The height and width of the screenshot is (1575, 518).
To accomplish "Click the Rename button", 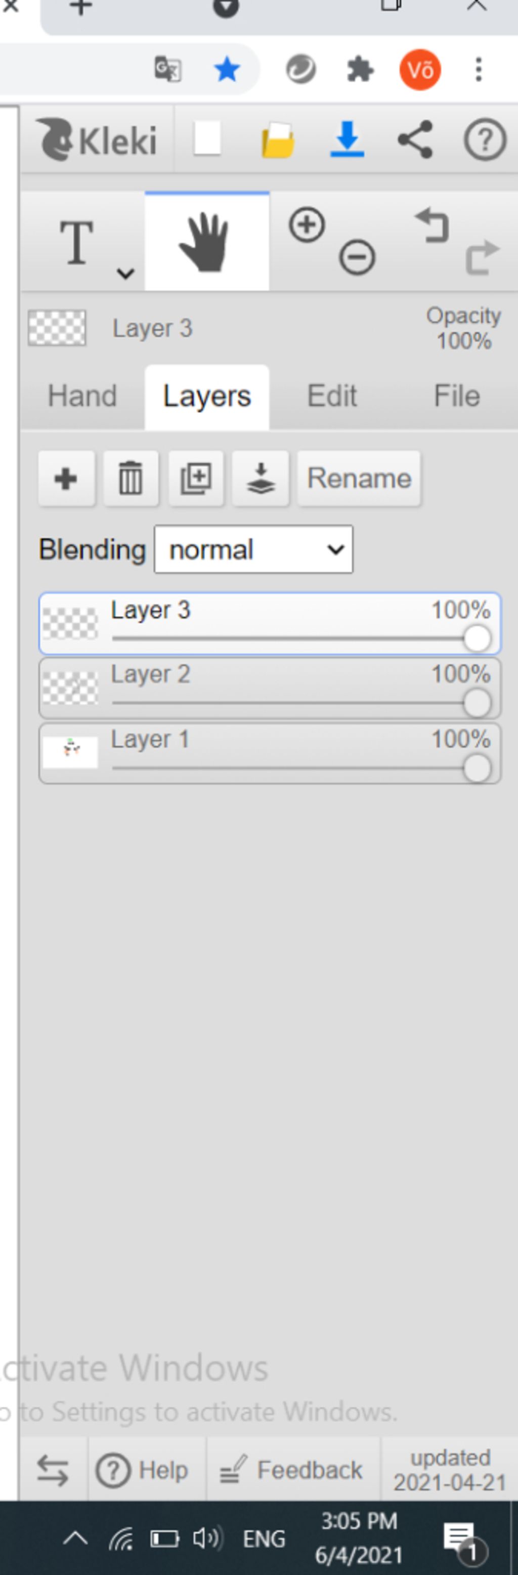I will pos(359,479).
